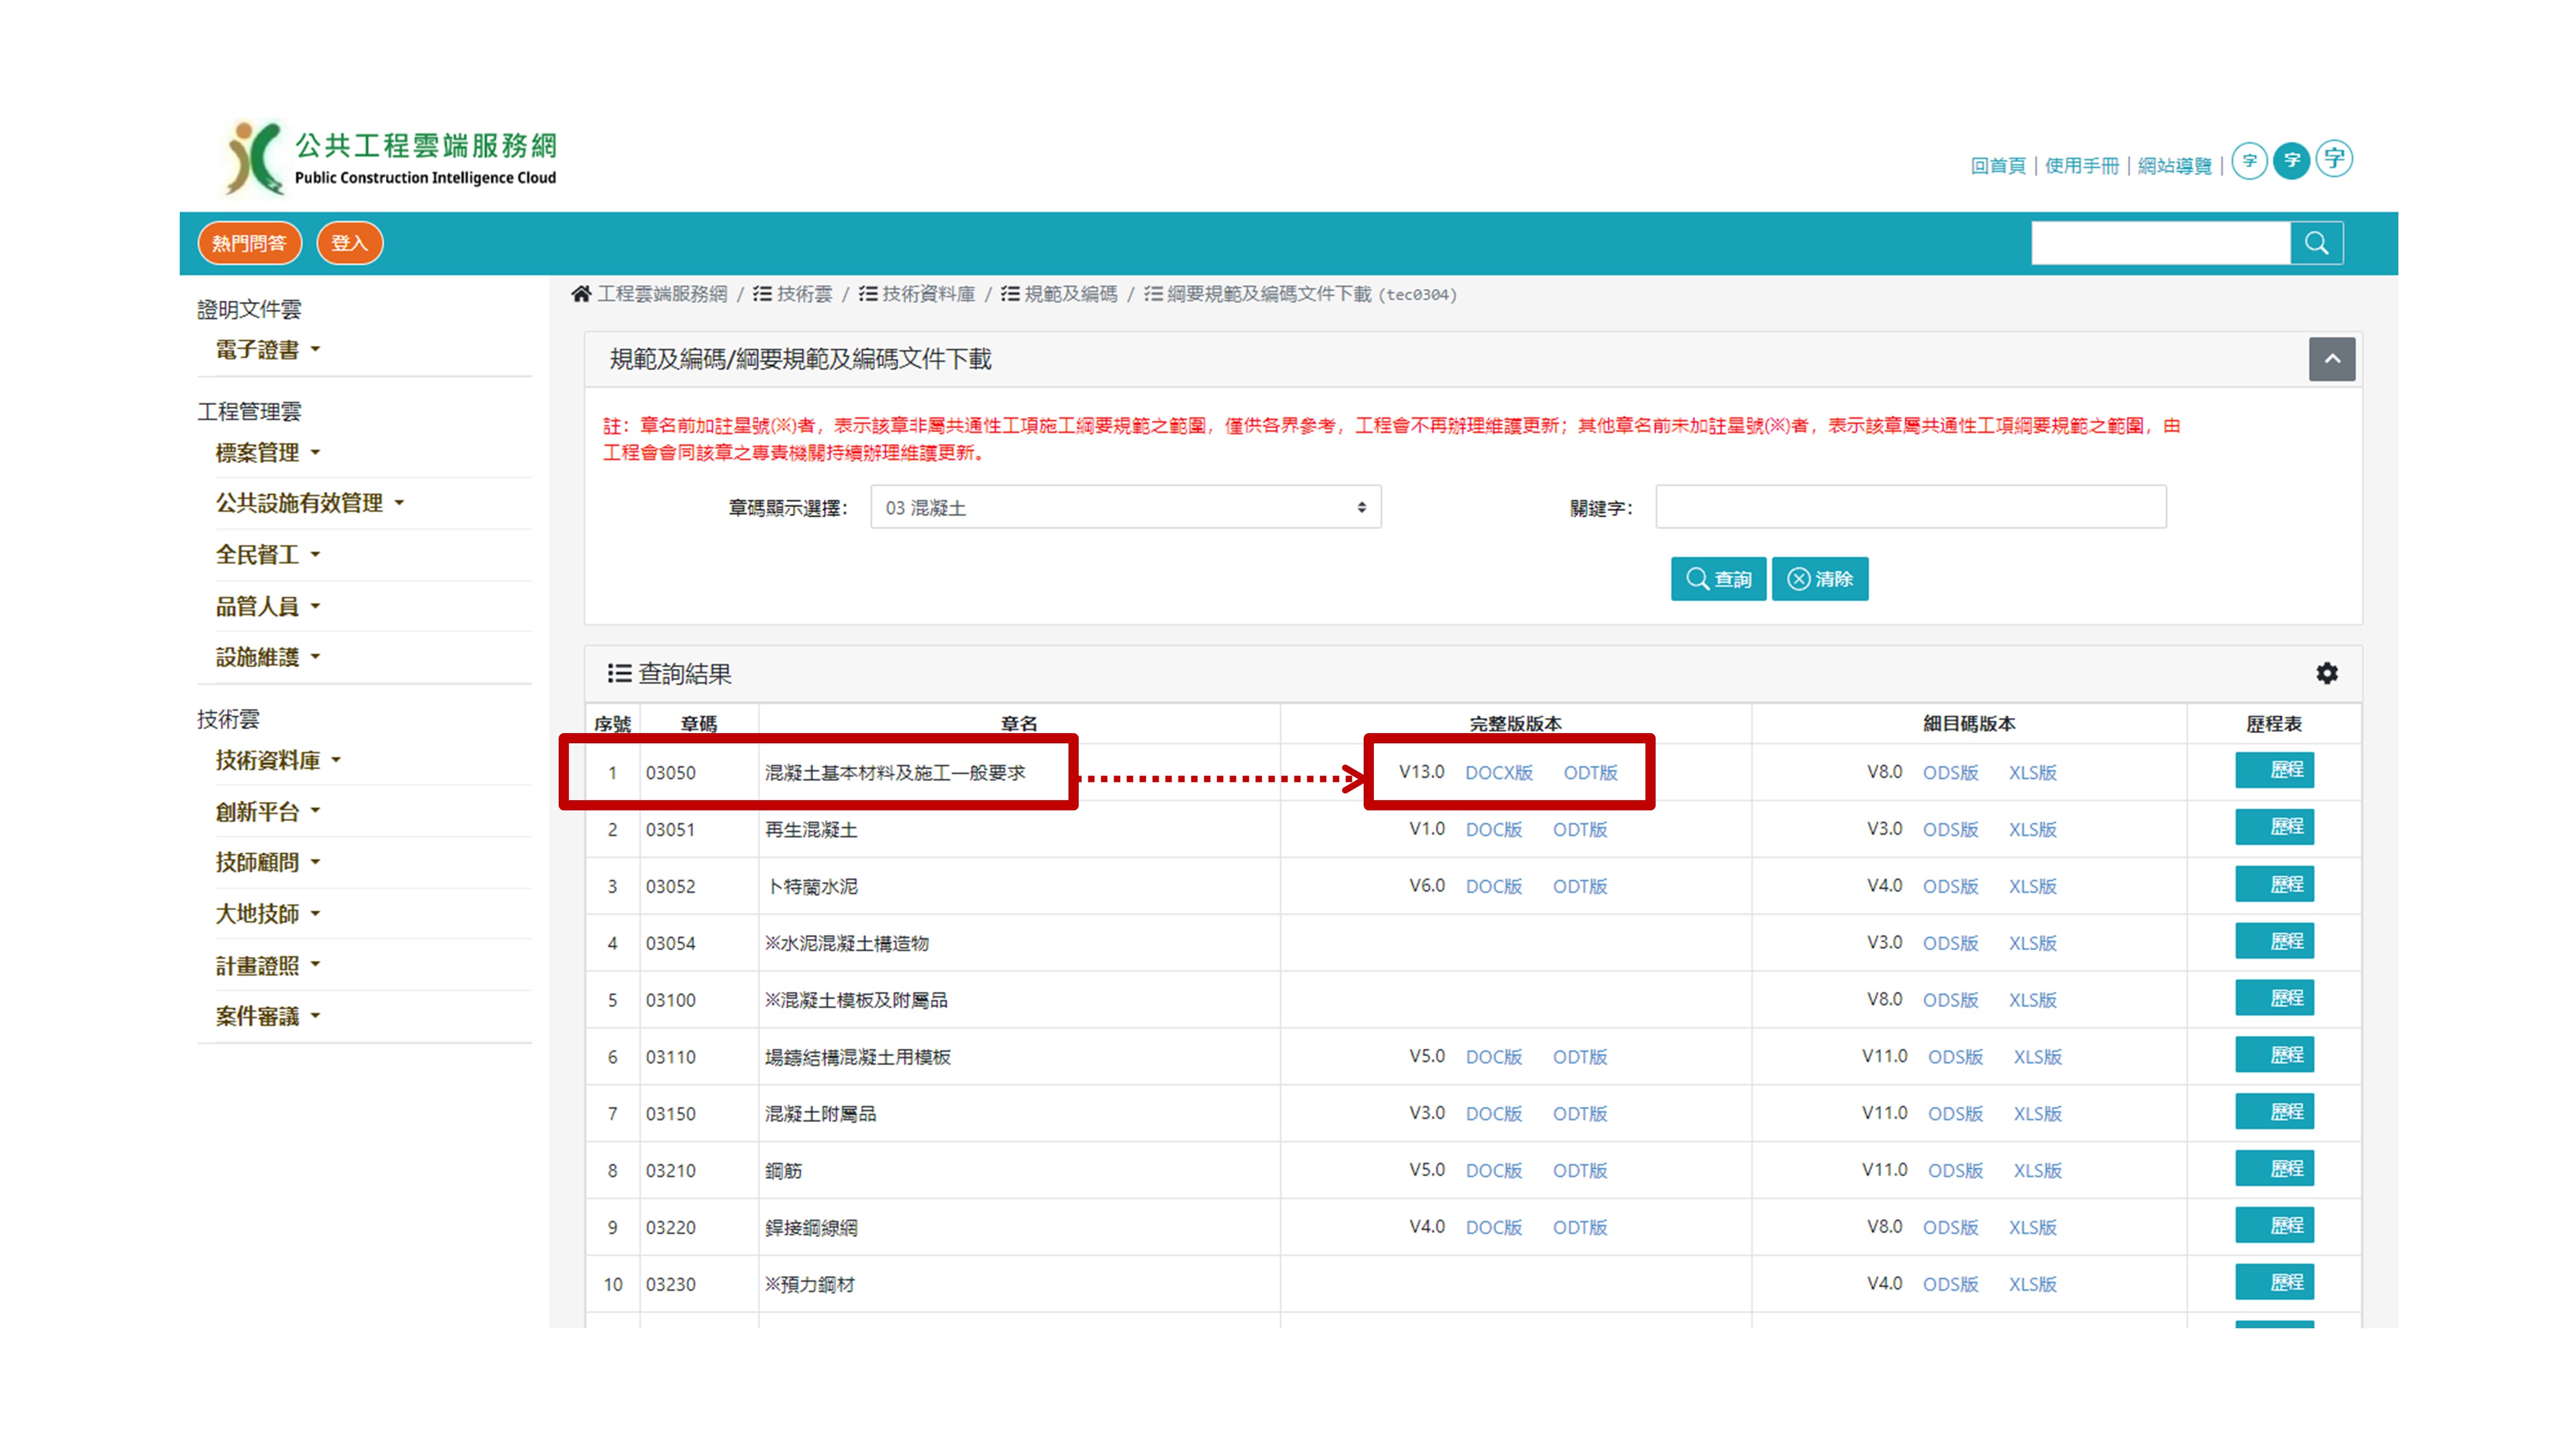
Task: Select the largest font size circle icon
Action: (x=2334, y=158)
